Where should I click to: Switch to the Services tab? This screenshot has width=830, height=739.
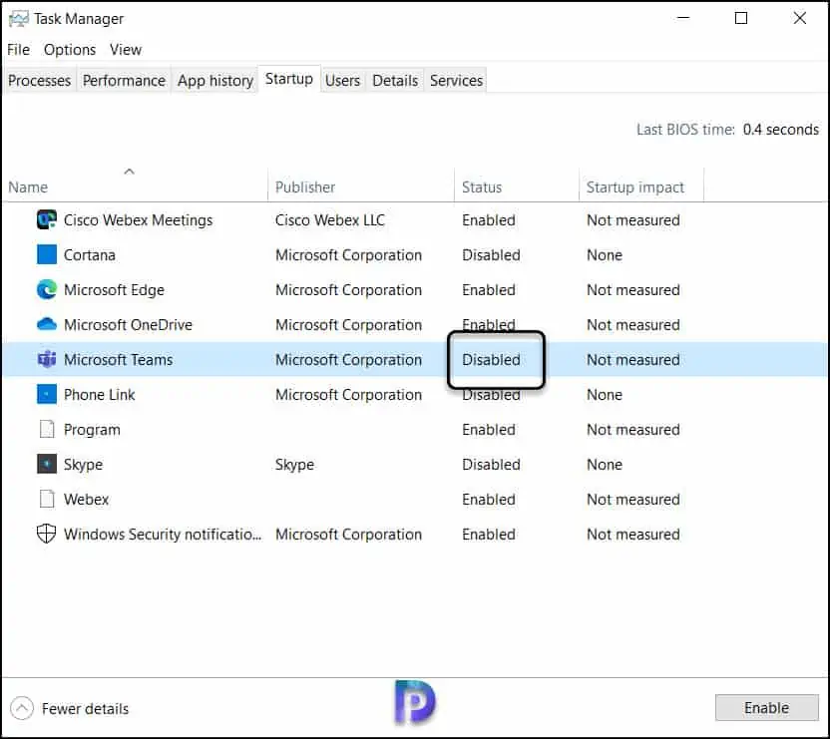click(456, 81)
